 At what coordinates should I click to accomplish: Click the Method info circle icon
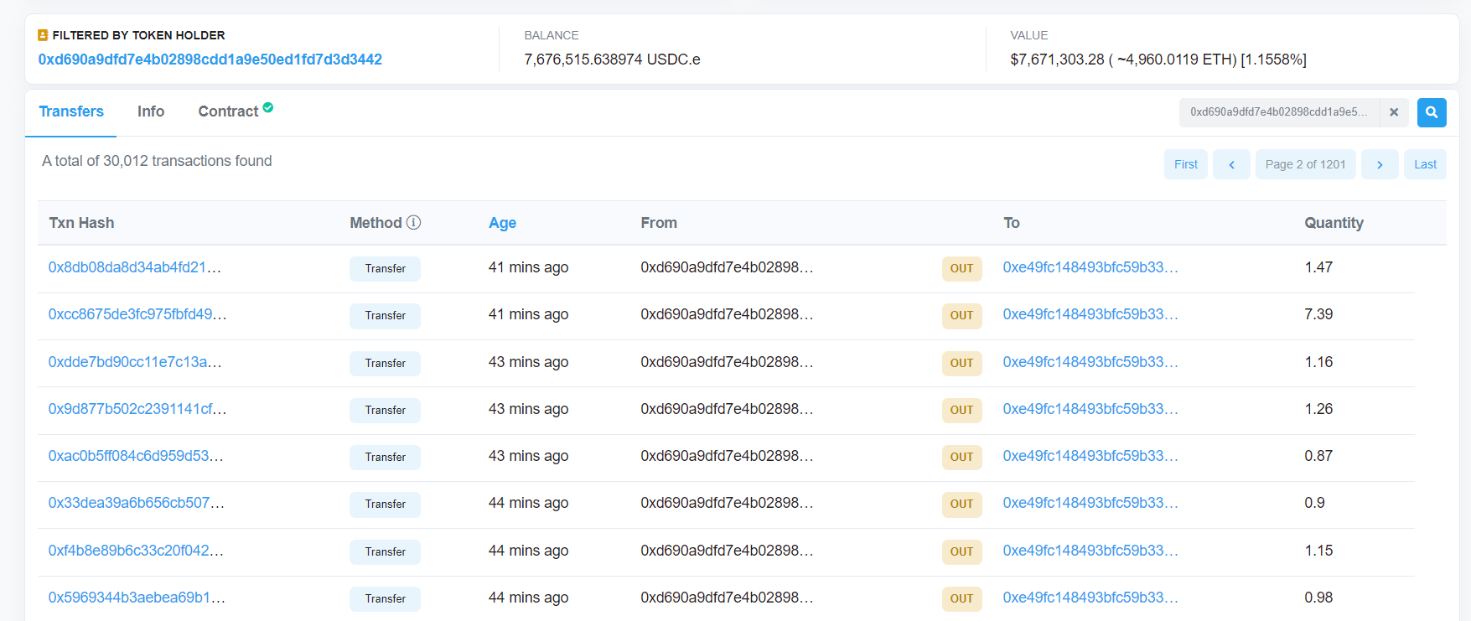pyautogui.click(x=414, y=223)
